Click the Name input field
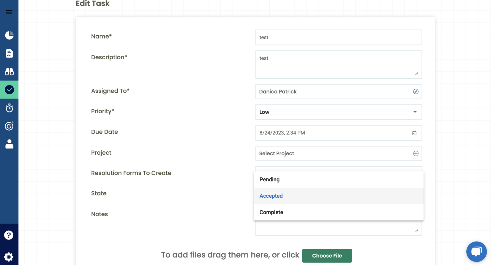Screen dimensions: 491x265 pos(339,37)
